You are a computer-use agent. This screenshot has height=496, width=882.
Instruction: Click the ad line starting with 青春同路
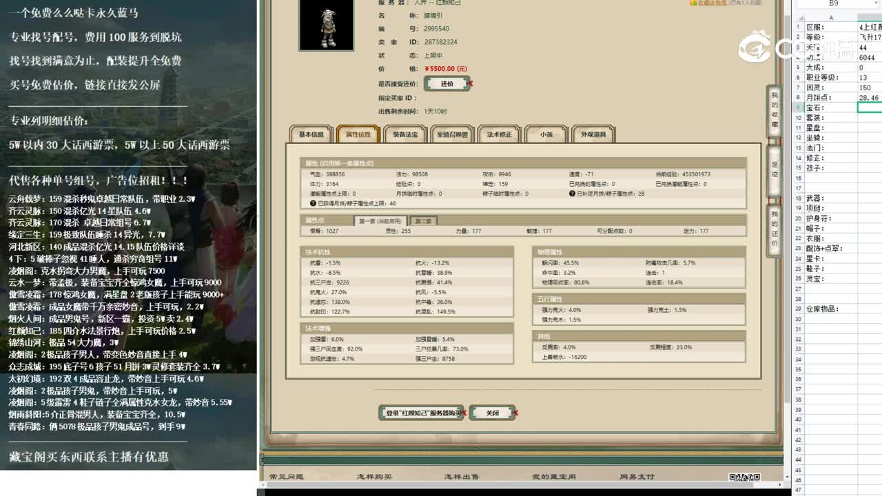(98, 426)
